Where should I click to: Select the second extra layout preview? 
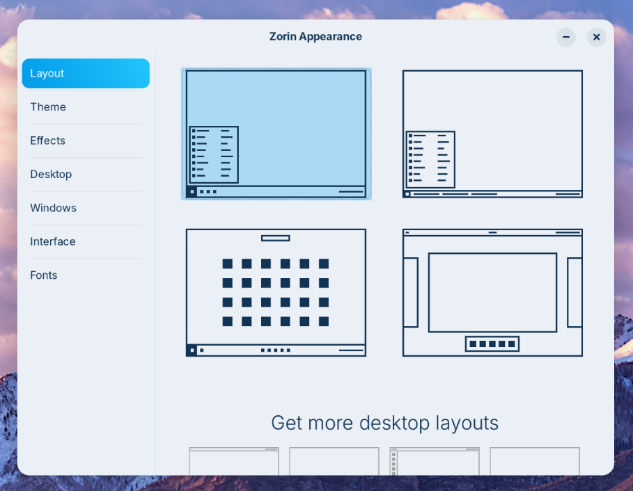click(x=334, y=461)
